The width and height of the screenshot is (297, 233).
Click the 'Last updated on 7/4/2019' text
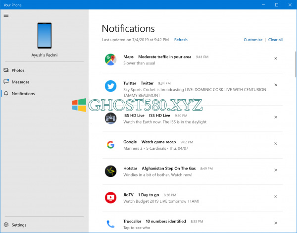(x=136, y=40)
